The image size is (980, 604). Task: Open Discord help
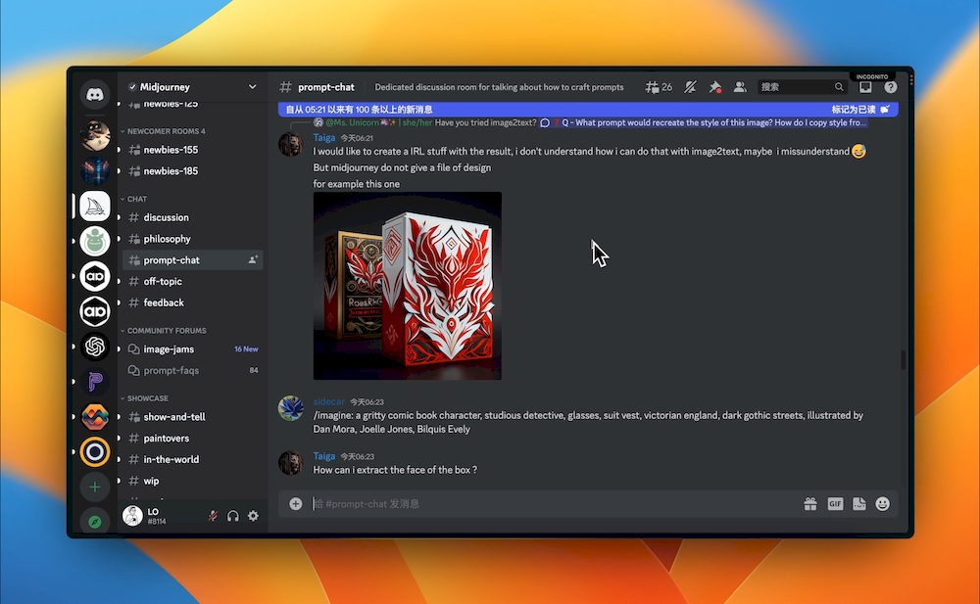[x=891, y=87]
